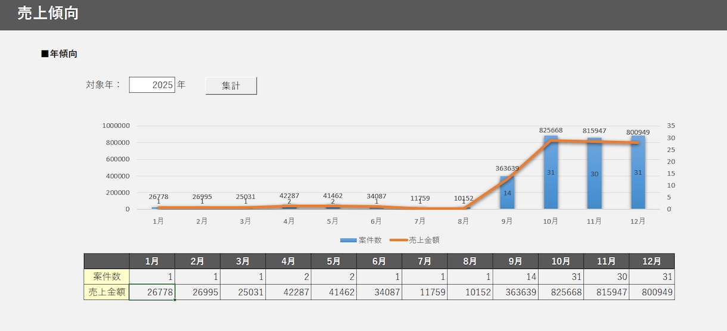This screenshot has width=727, height=331.
Task: Select the 6月 table header cell
Action: (x=379, y=261)
